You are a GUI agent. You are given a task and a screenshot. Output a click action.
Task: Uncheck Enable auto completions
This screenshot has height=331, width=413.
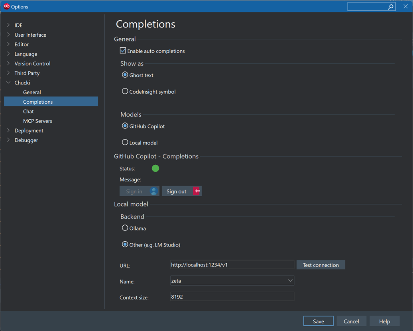tap(123, 51)
